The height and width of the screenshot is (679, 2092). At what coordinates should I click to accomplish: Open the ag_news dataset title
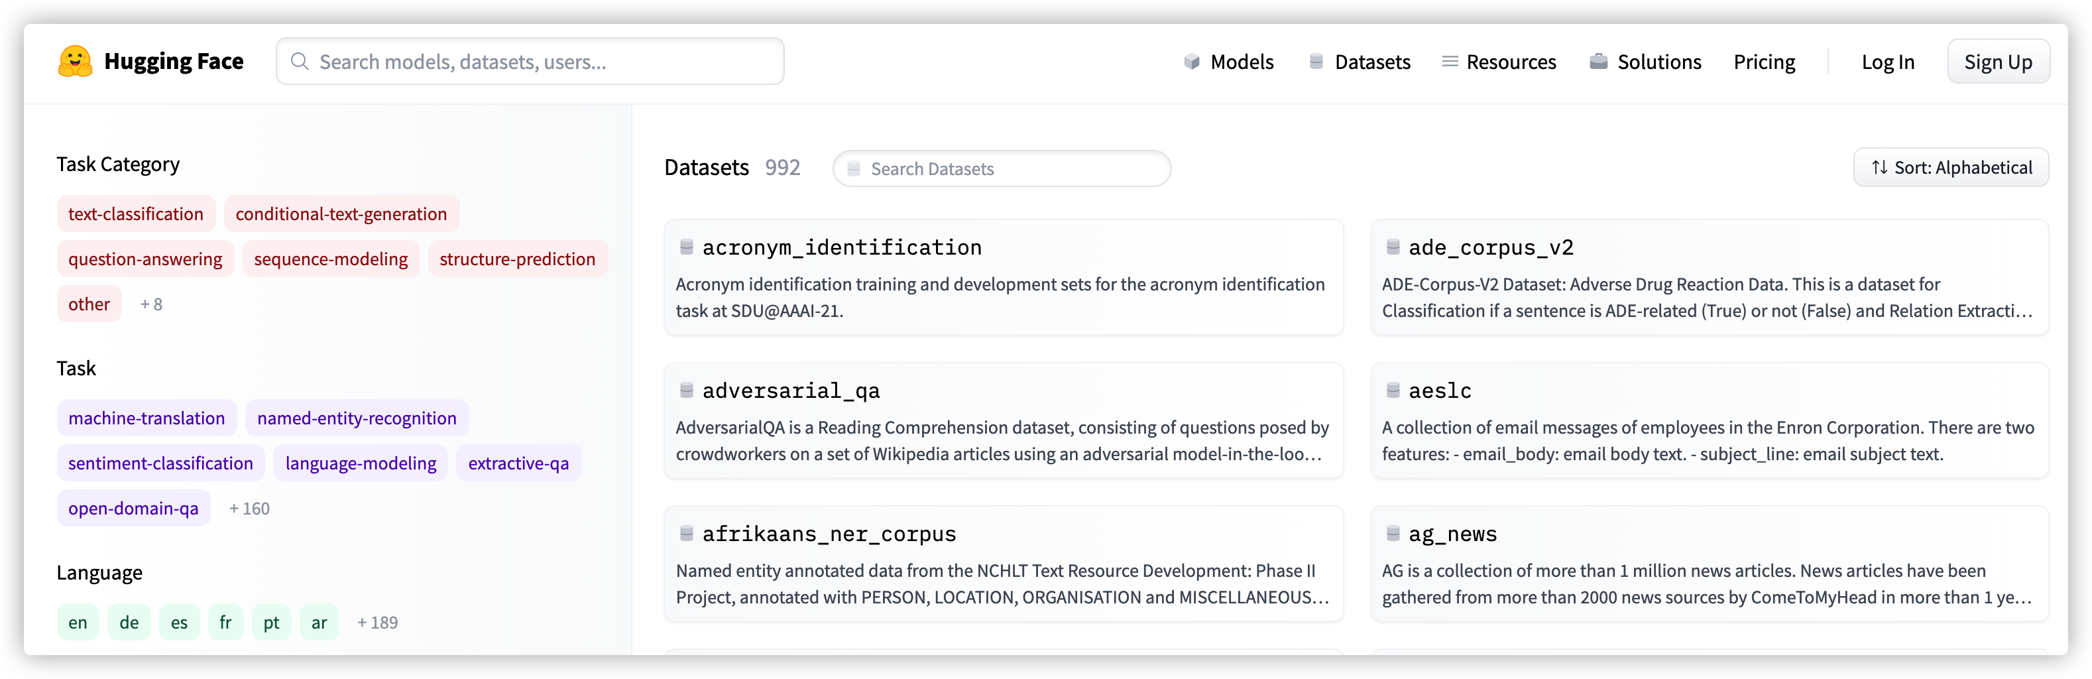(x=1452, y=534)
